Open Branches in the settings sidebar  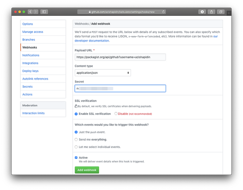click(29, 40)
